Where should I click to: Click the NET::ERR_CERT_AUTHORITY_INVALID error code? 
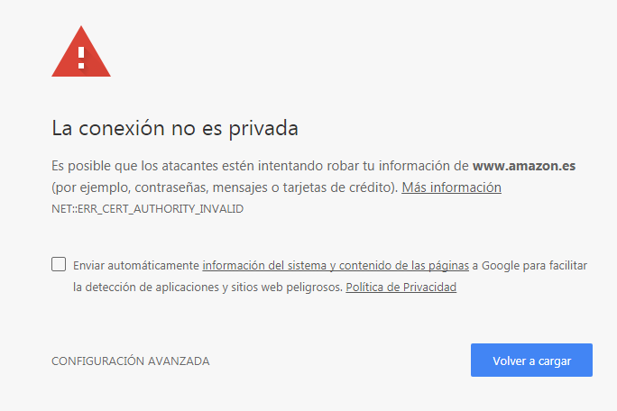[148, 209]
